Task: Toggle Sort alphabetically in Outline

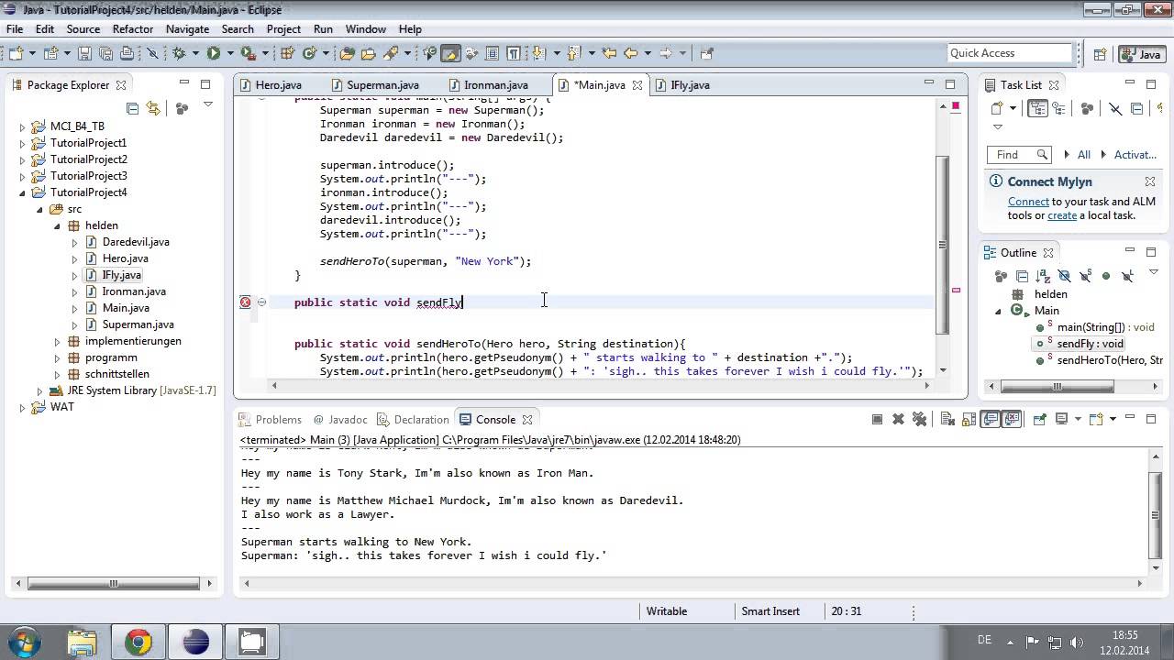Action: point(1043,276)
